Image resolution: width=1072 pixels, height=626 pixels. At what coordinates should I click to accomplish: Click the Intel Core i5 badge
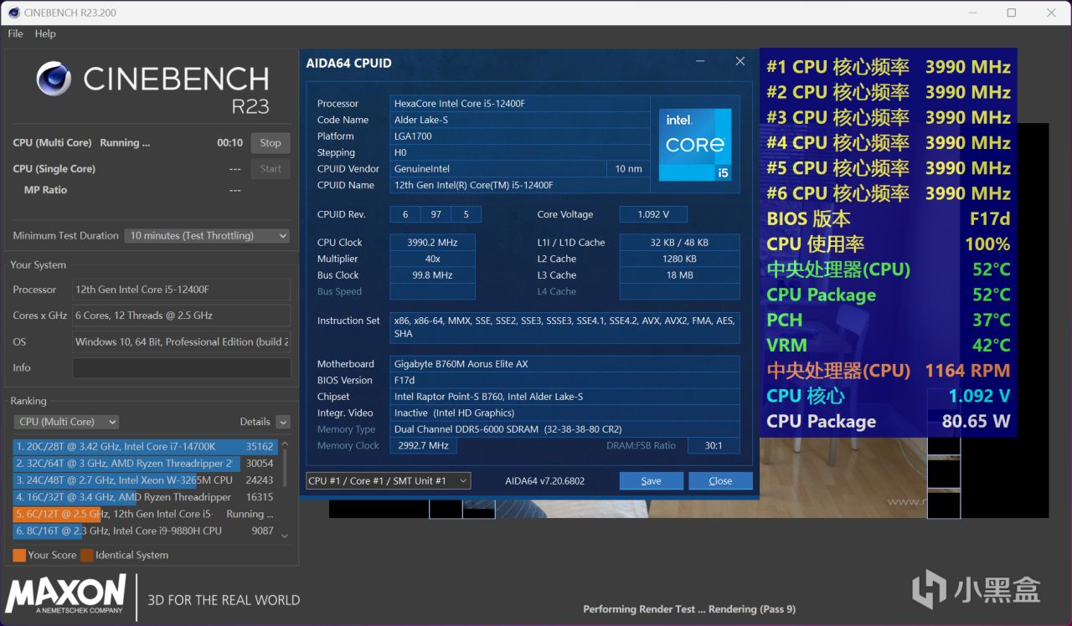coord(695,145)
